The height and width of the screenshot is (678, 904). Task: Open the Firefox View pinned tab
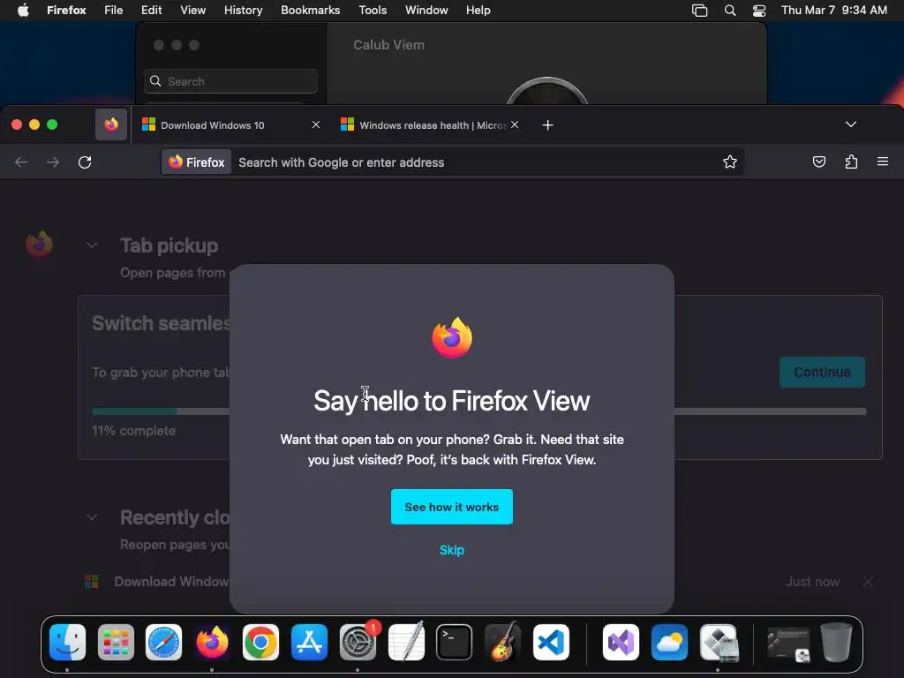coord(111,124)
